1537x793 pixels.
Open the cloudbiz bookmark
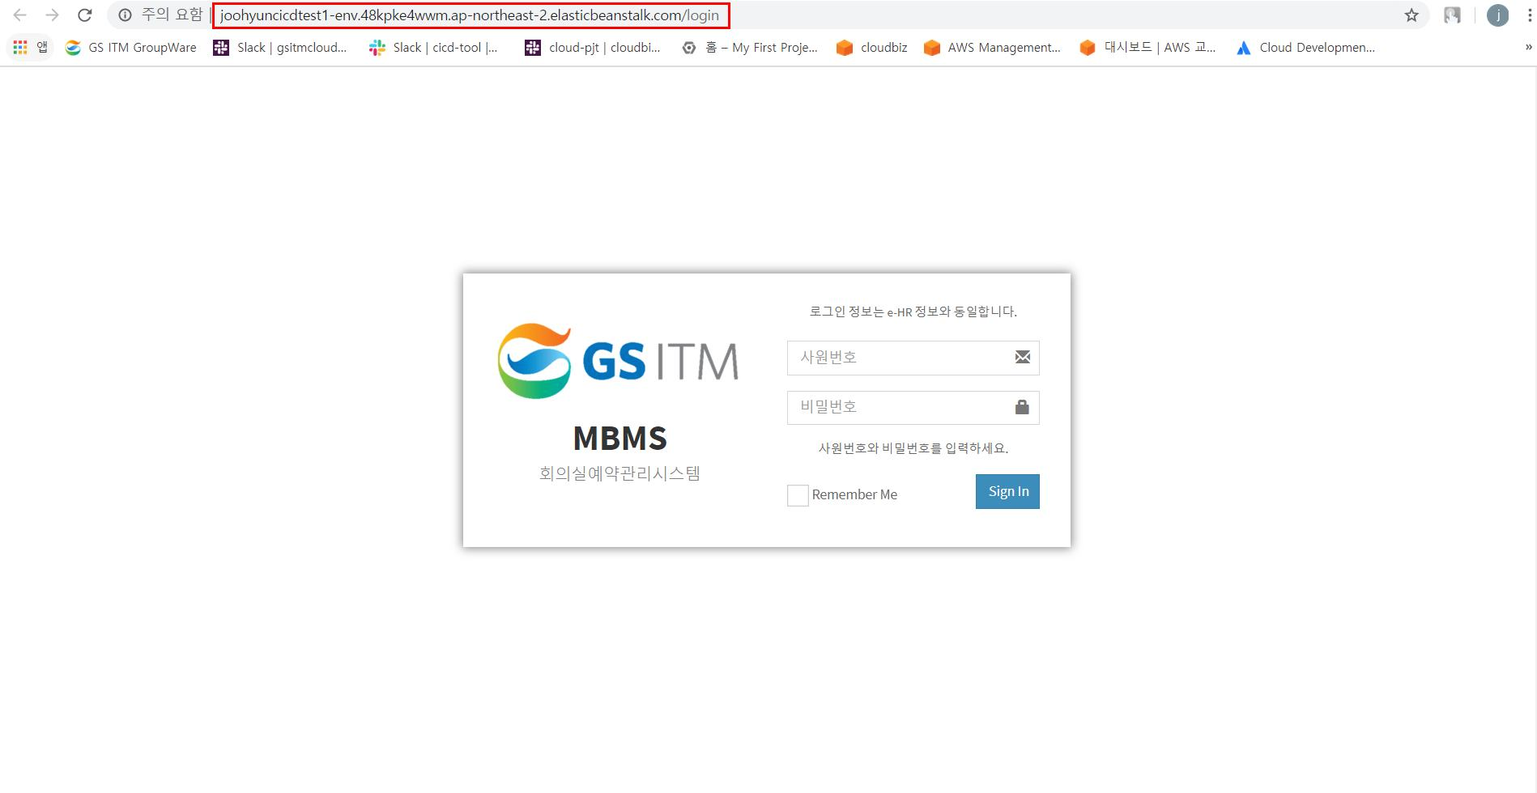pyautogui.click(x=872, y=48)
